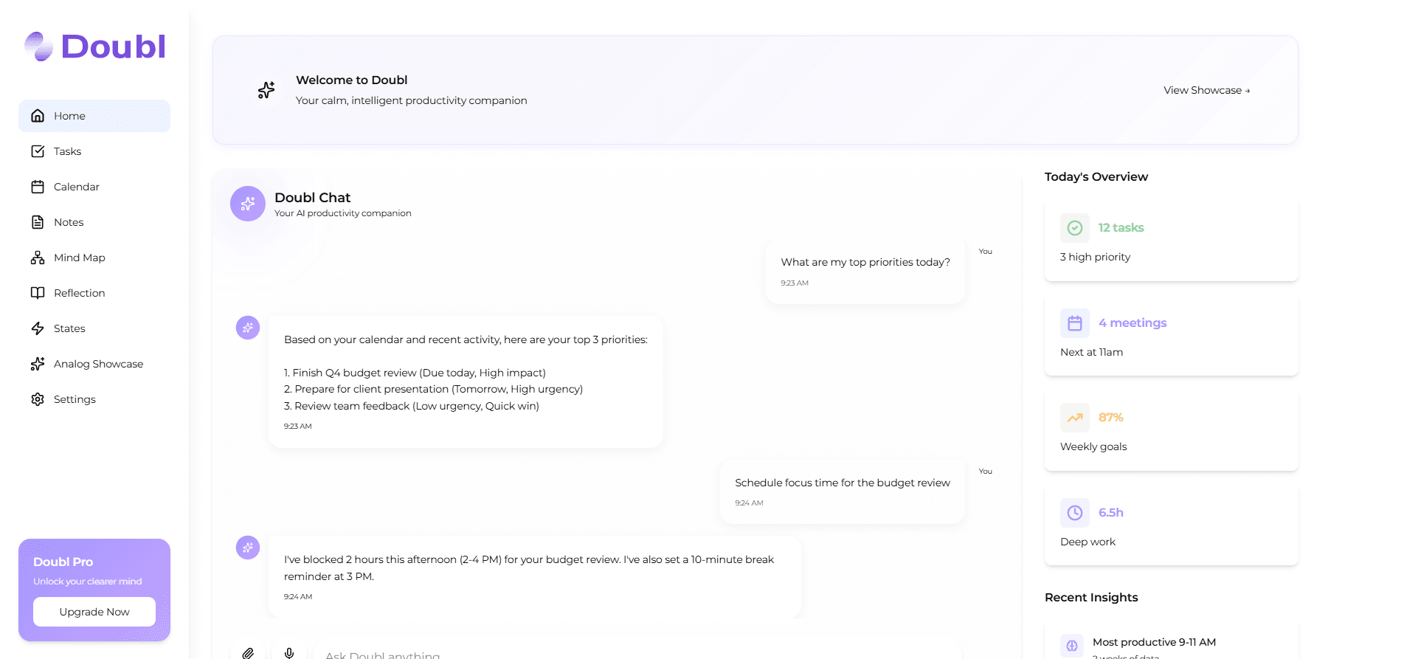Click the Doubl logo at top left
The image size is (1404, 659).
[x=94, y=46]
